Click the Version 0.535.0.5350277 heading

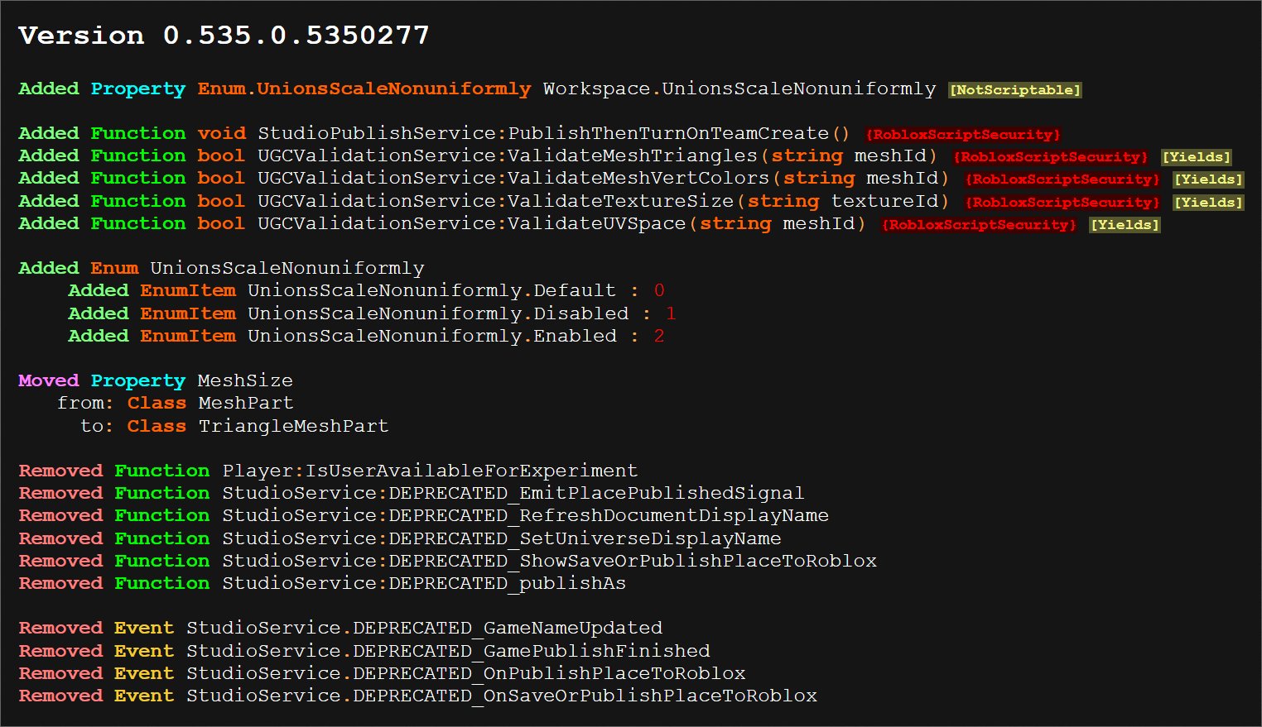coord(224,35)
